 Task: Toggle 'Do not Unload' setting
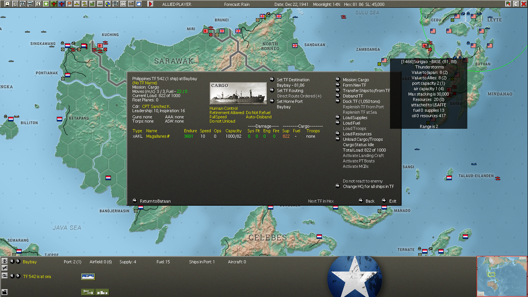(x=222, y=121)
